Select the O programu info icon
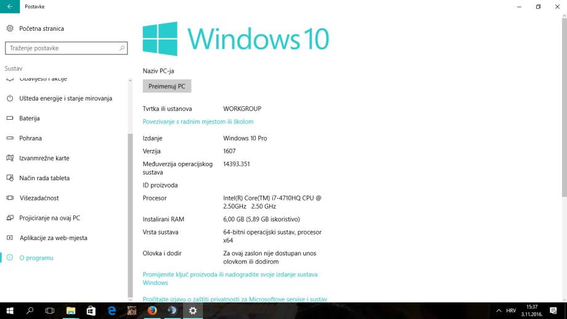 coord(10,257)
